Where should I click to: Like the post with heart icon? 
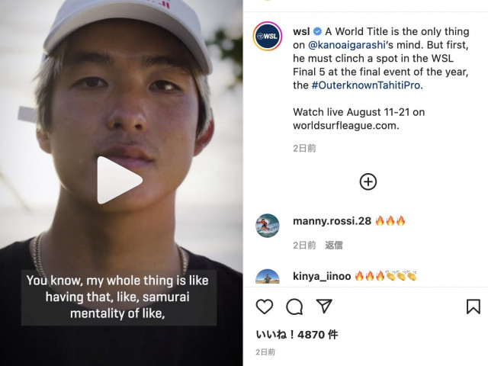tap(265, 307)
